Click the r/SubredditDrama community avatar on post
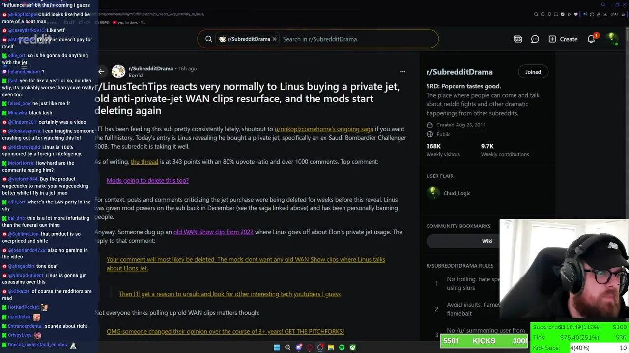The image size is (629, 353). 118,72
